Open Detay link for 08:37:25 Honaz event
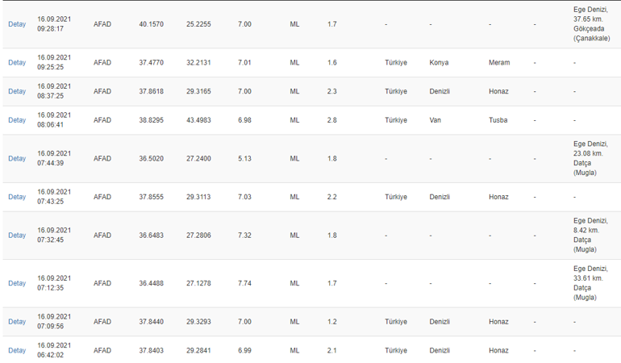This screenshot has height=363, width=621. (x=17, y=91)
